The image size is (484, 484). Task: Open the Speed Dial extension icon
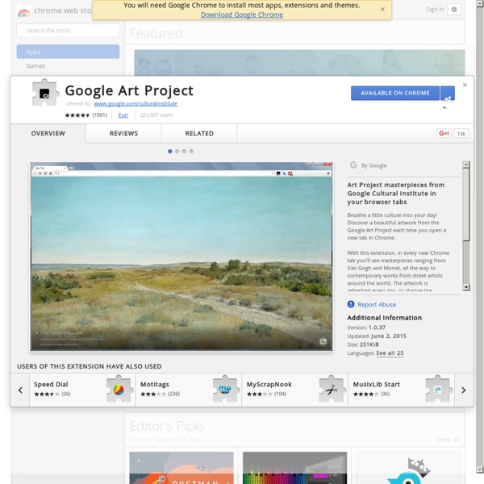click(119, 390)
